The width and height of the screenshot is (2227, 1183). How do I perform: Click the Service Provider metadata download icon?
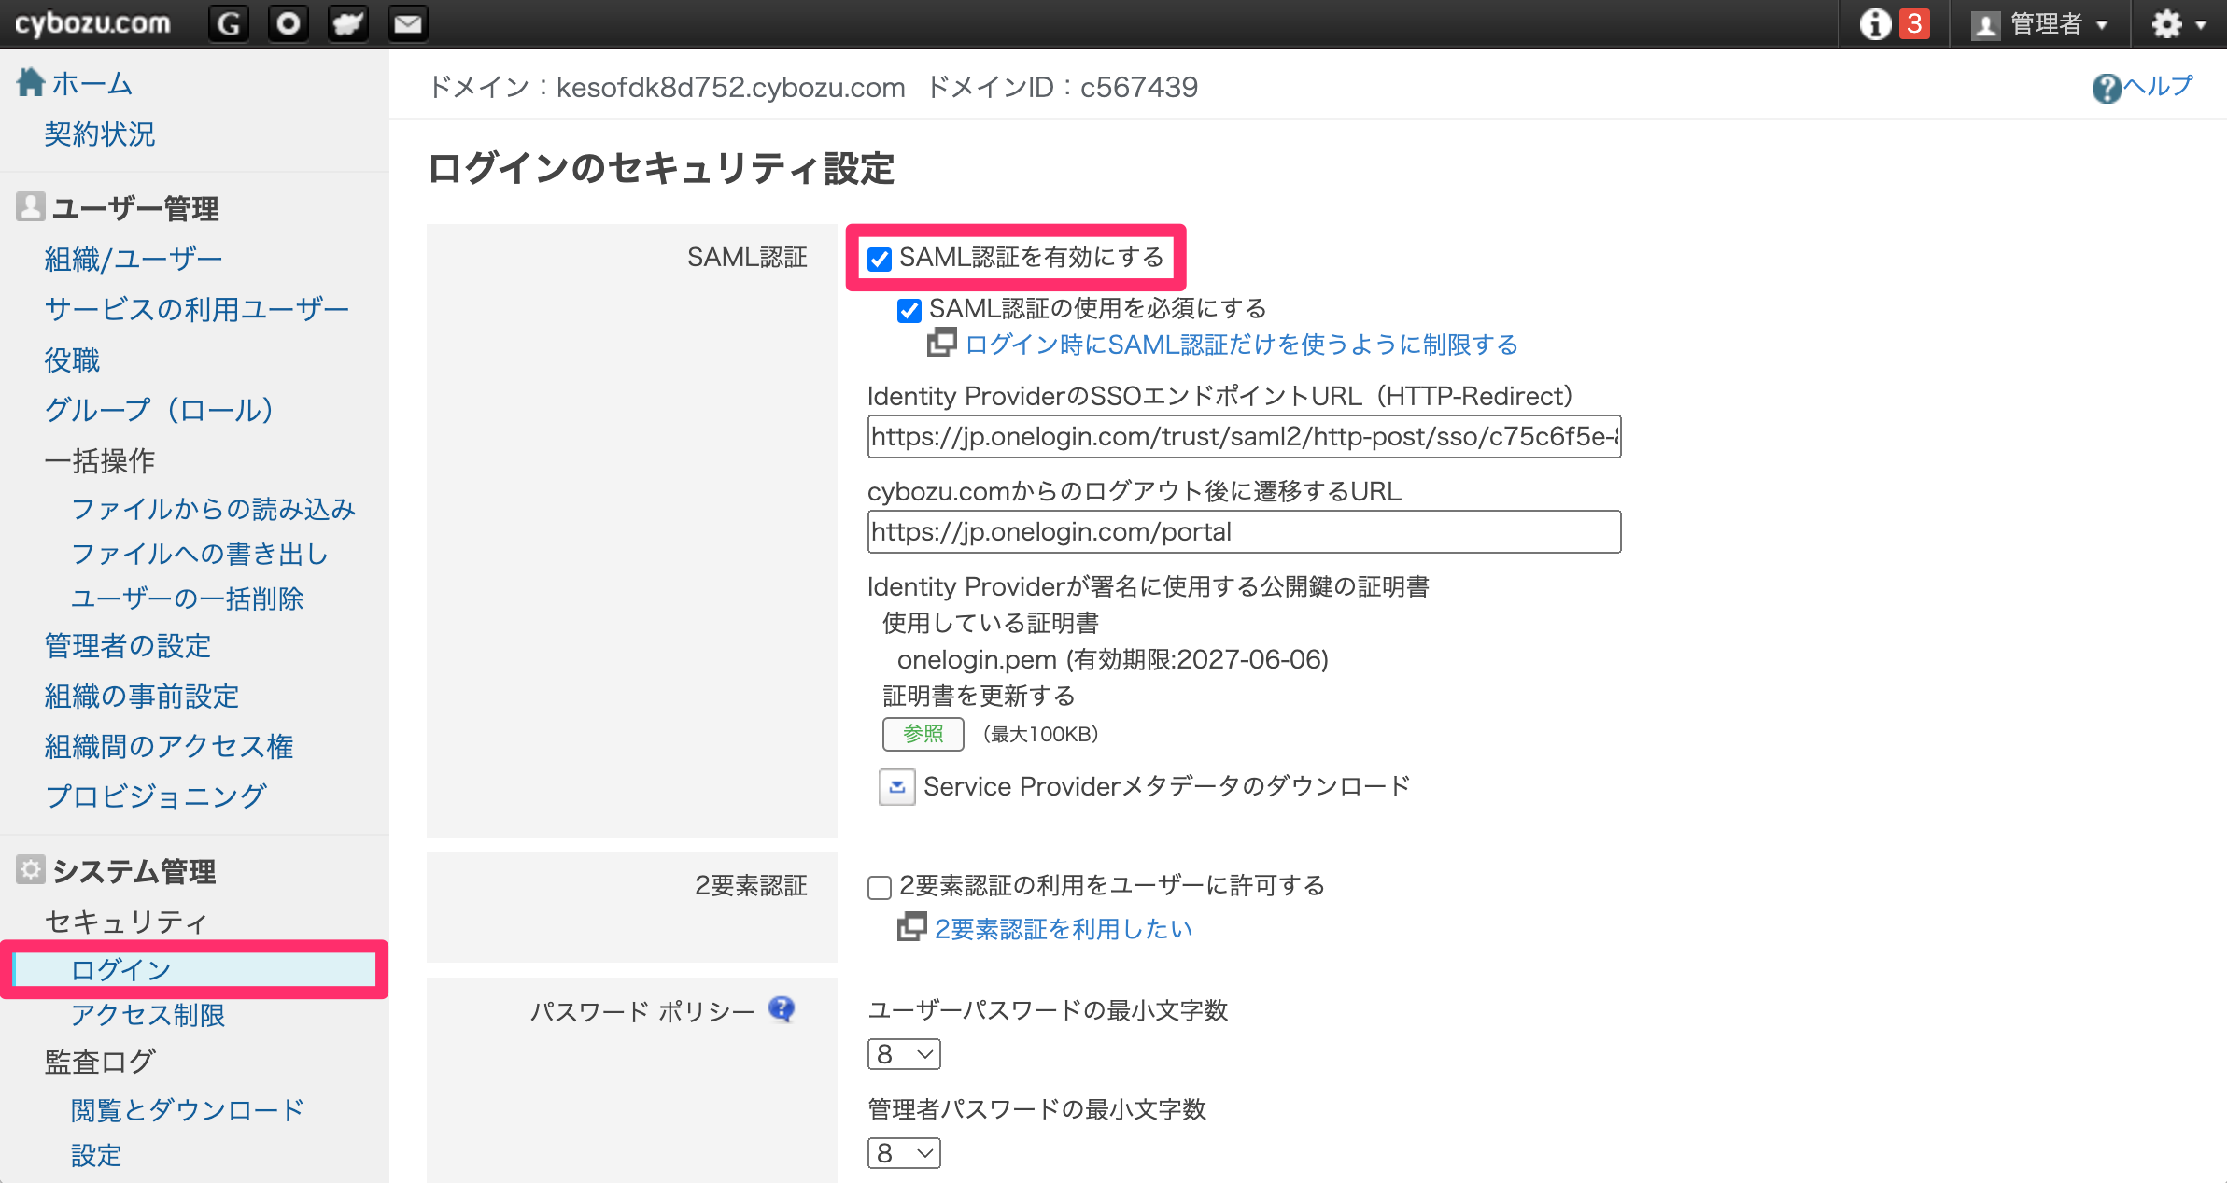click(x=896, y=787)
